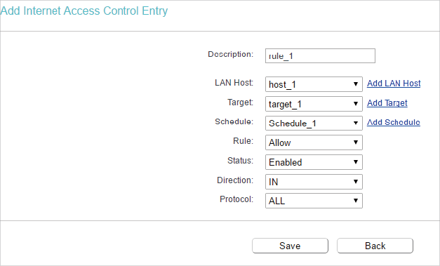Click the Add Target link
Viewport: 440px width, 266px height.
[x=387, y=103]
